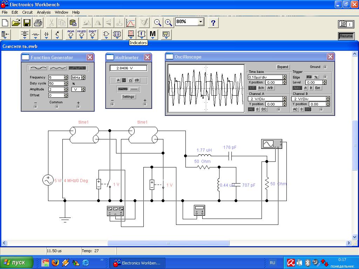The image size is (359, 269).
Task: Zoom out with the minus magnifier
Action: [x=157, y=23]
